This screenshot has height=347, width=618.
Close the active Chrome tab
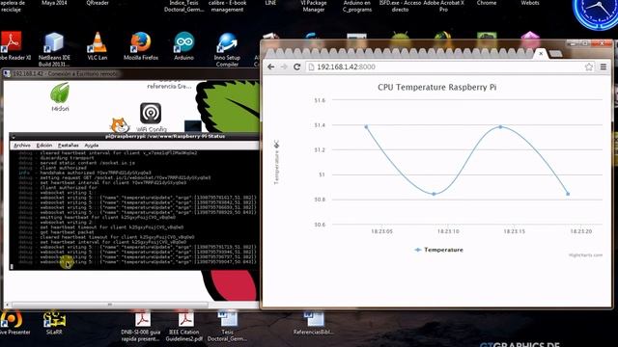point(541,54)
